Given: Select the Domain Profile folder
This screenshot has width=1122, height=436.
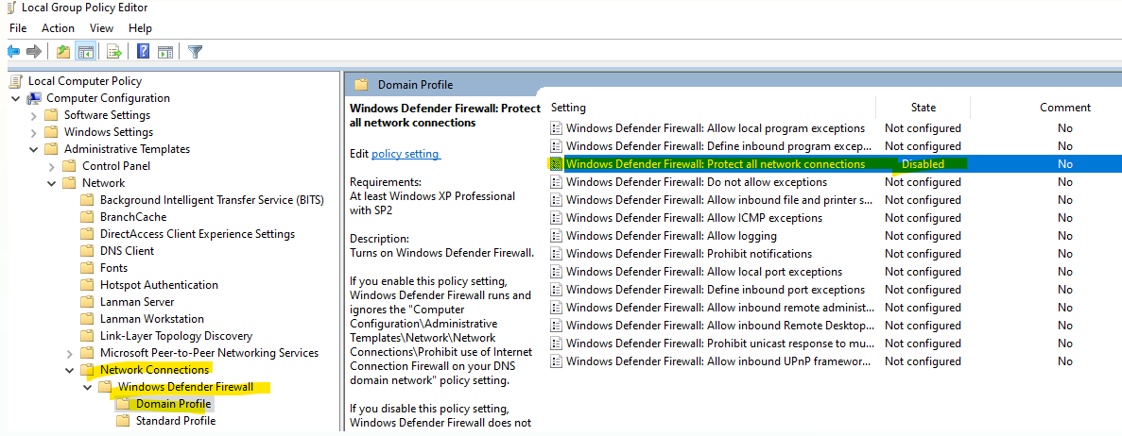Looking at the screenshot, I should point(173,404).
